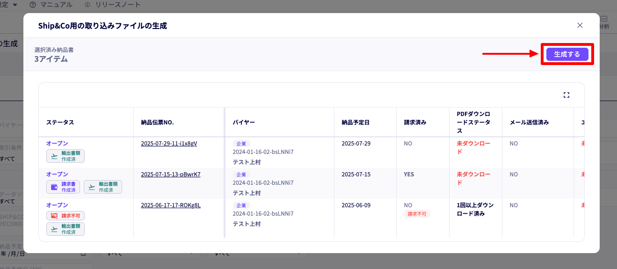Click 1回以上ダウンロード済み status cell
Screen dimensions: 617x269
click(475, 209)
